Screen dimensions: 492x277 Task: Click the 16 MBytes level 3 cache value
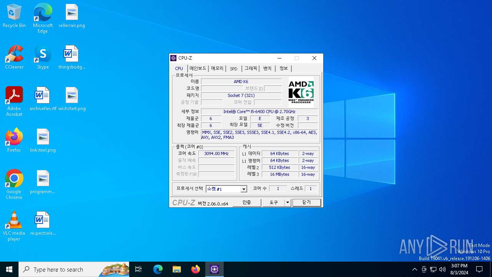pyautogui.click(x=280, y=174)
